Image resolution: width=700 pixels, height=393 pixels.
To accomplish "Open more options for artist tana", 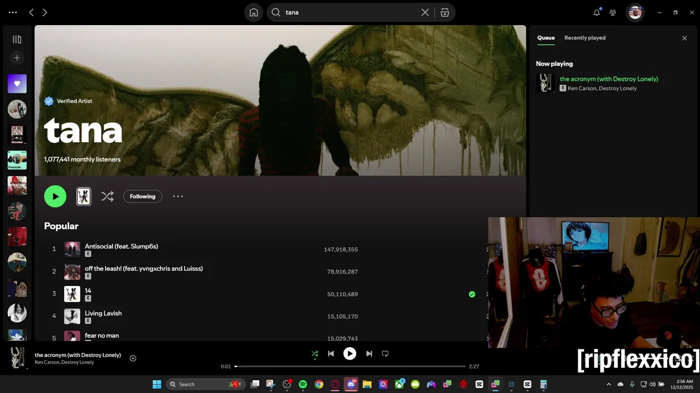I will point(178,196).
